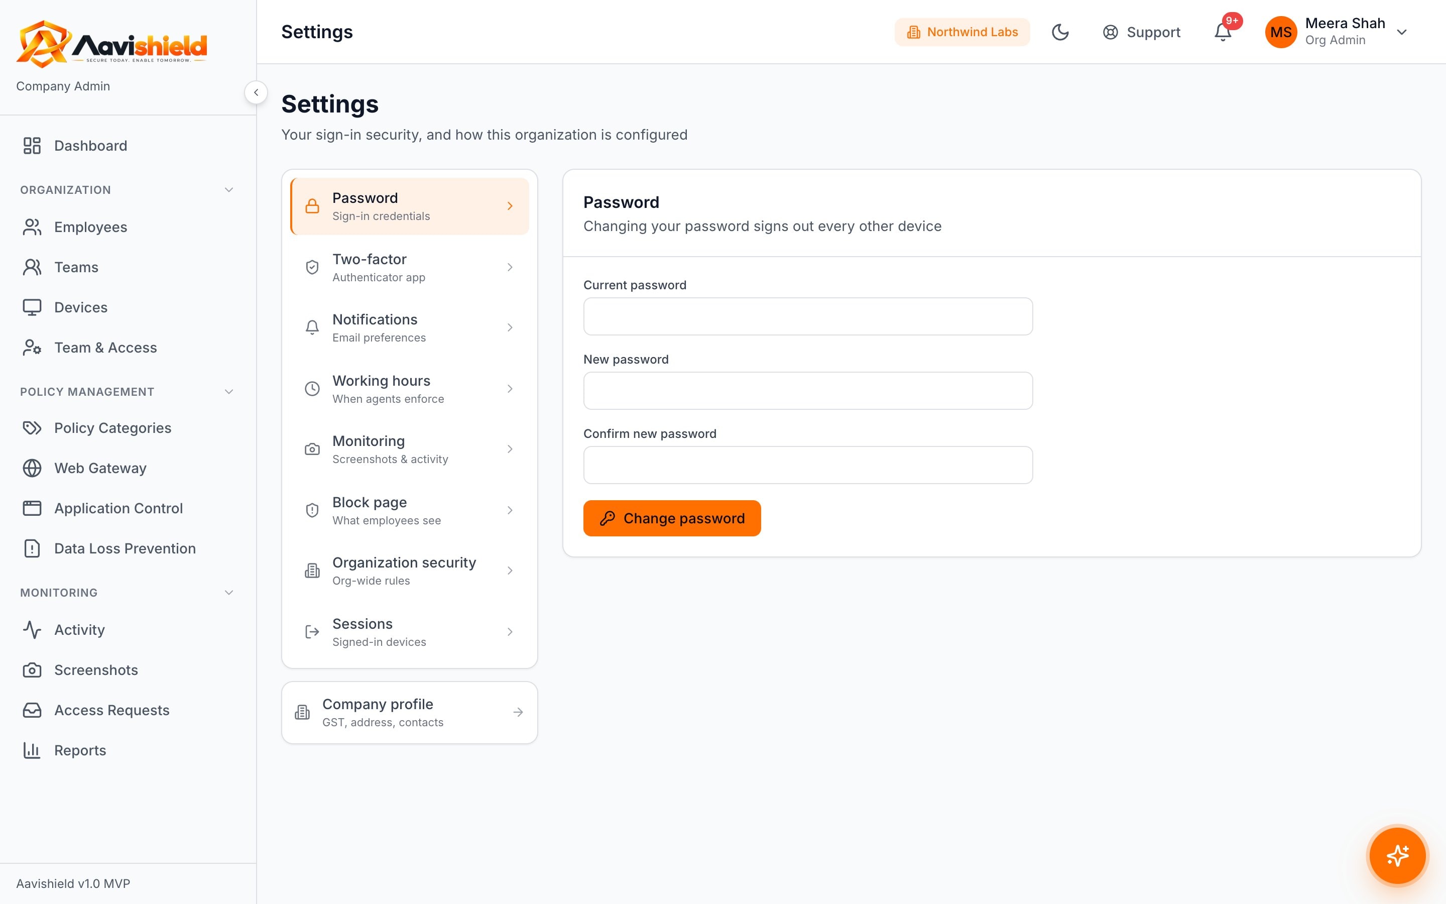Viewport: 1446px width, 904px height.
Task: Click the Northwind Labs organization badge
Action: tap(962, 32)
